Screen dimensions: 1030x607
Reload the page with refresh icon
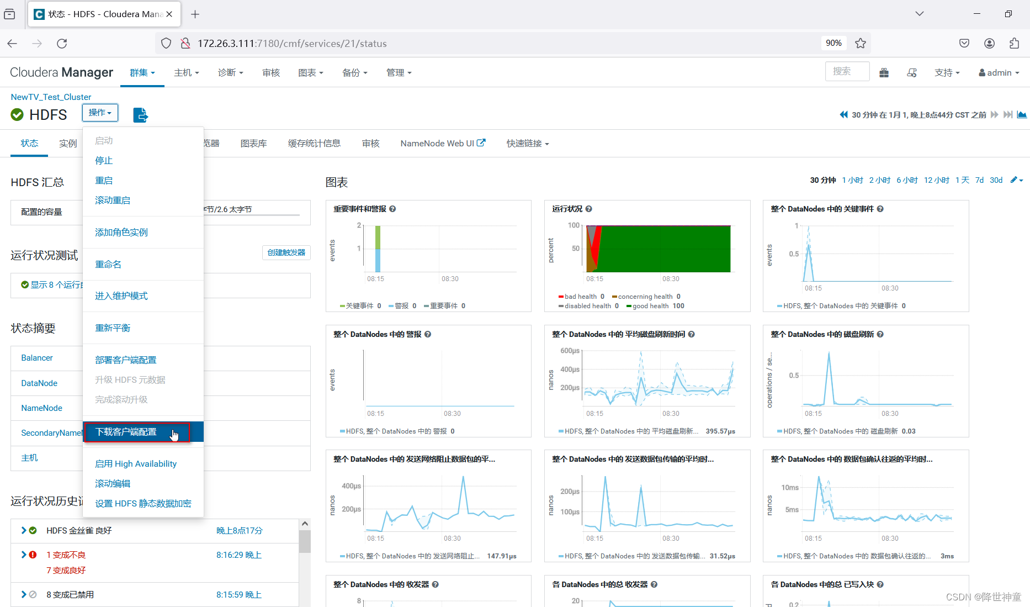(x=62, y=43)
